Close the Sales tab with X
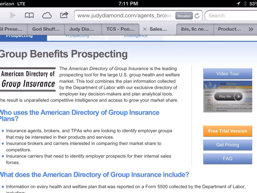This screenshot has height=193, width=257. [x=145, y=29]
